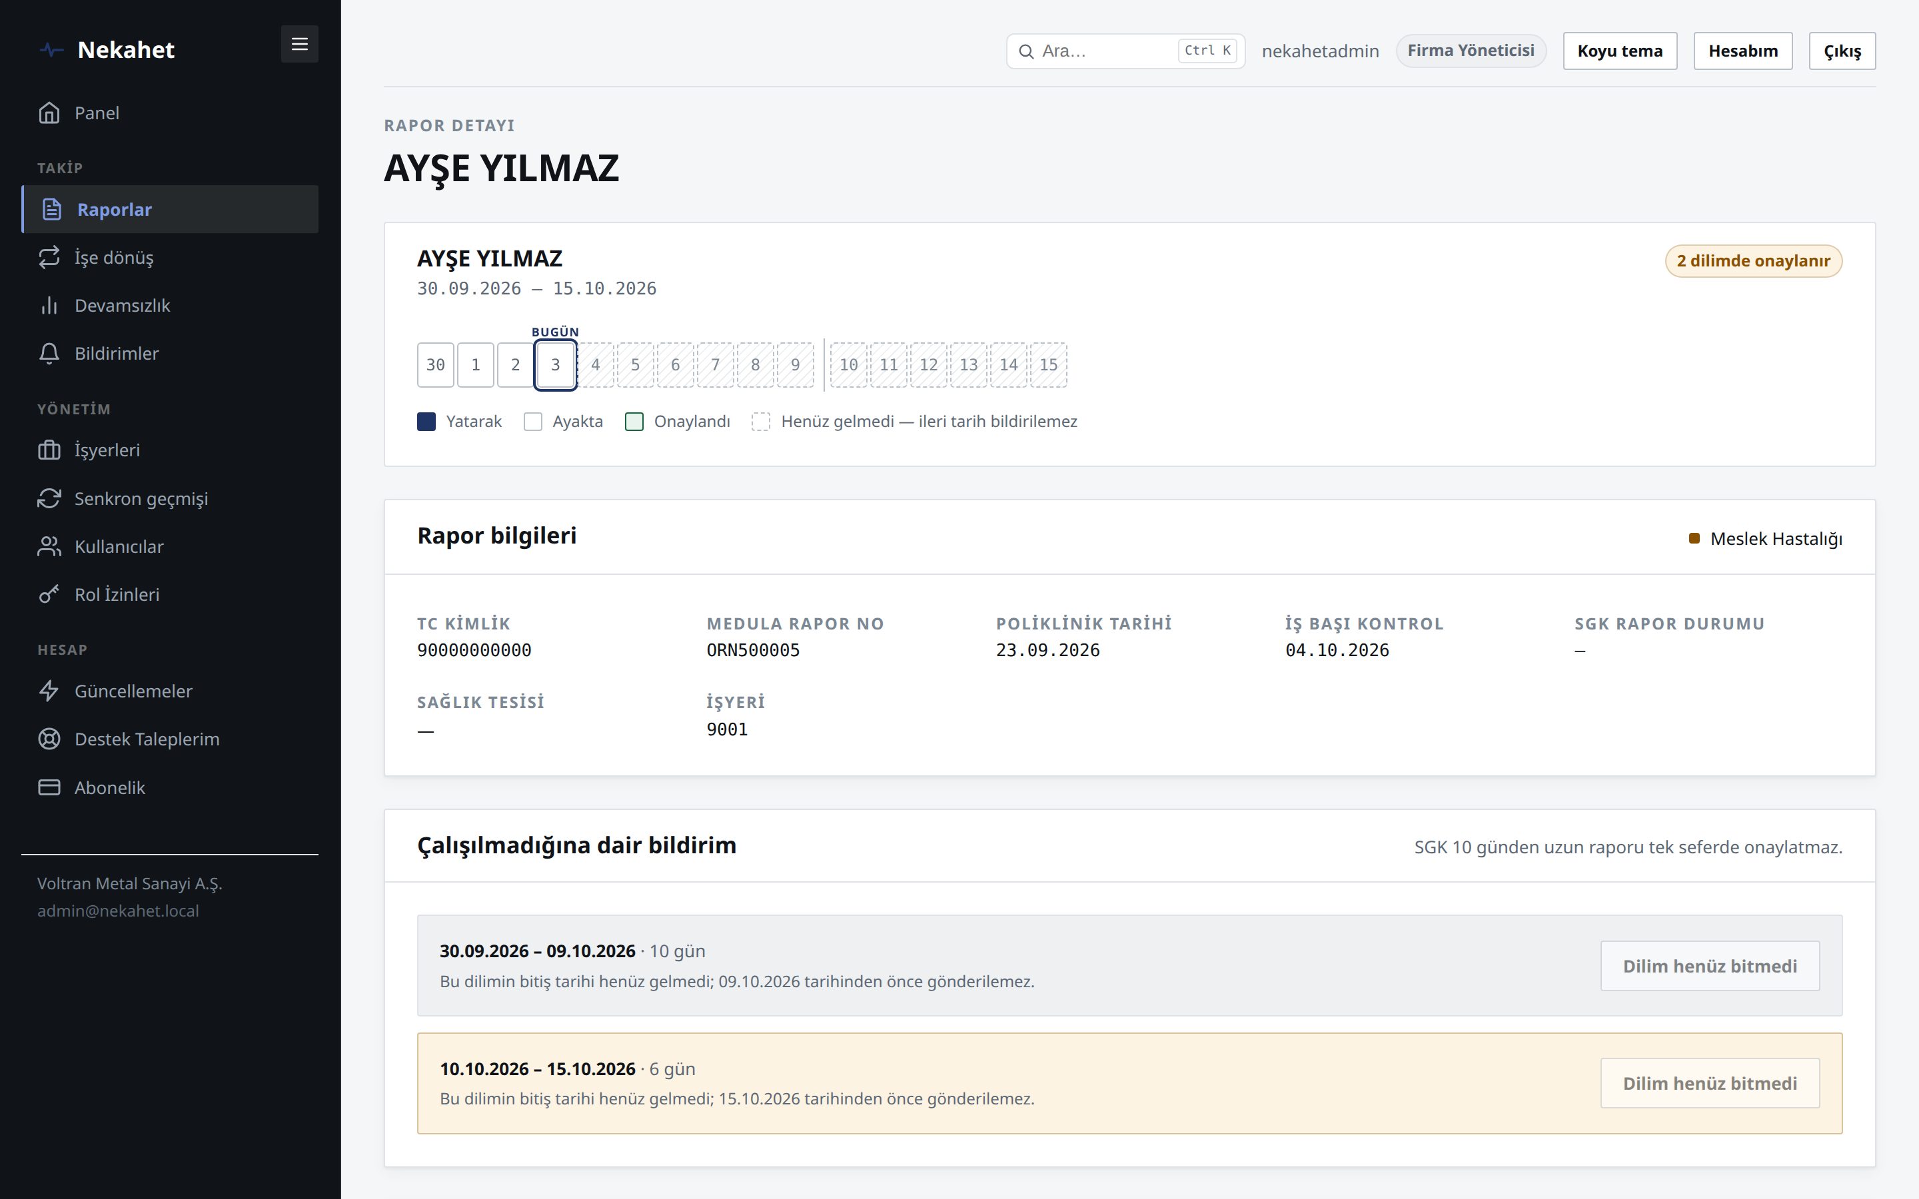
Task: Click the İşe dönüş repeat-arrows icon
Action: pos(49,257)
